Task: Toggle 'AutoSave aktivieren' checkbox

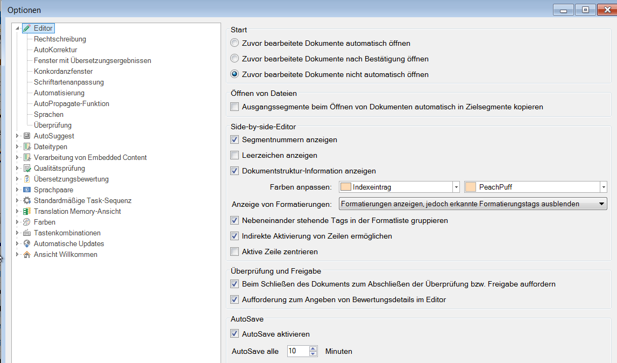Action: pyautogui.click(x=235, y=333)
